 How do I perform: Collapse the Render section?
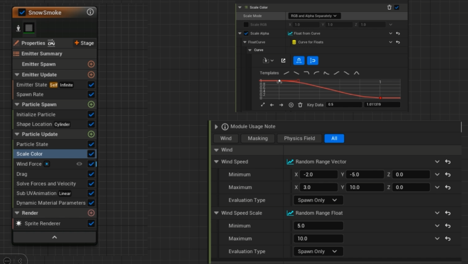point(17,213)
